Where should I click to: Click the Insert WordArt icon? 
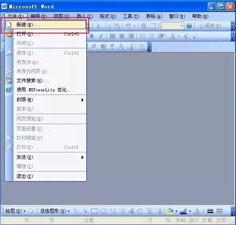pyautogui.click(x=131, y=211)
